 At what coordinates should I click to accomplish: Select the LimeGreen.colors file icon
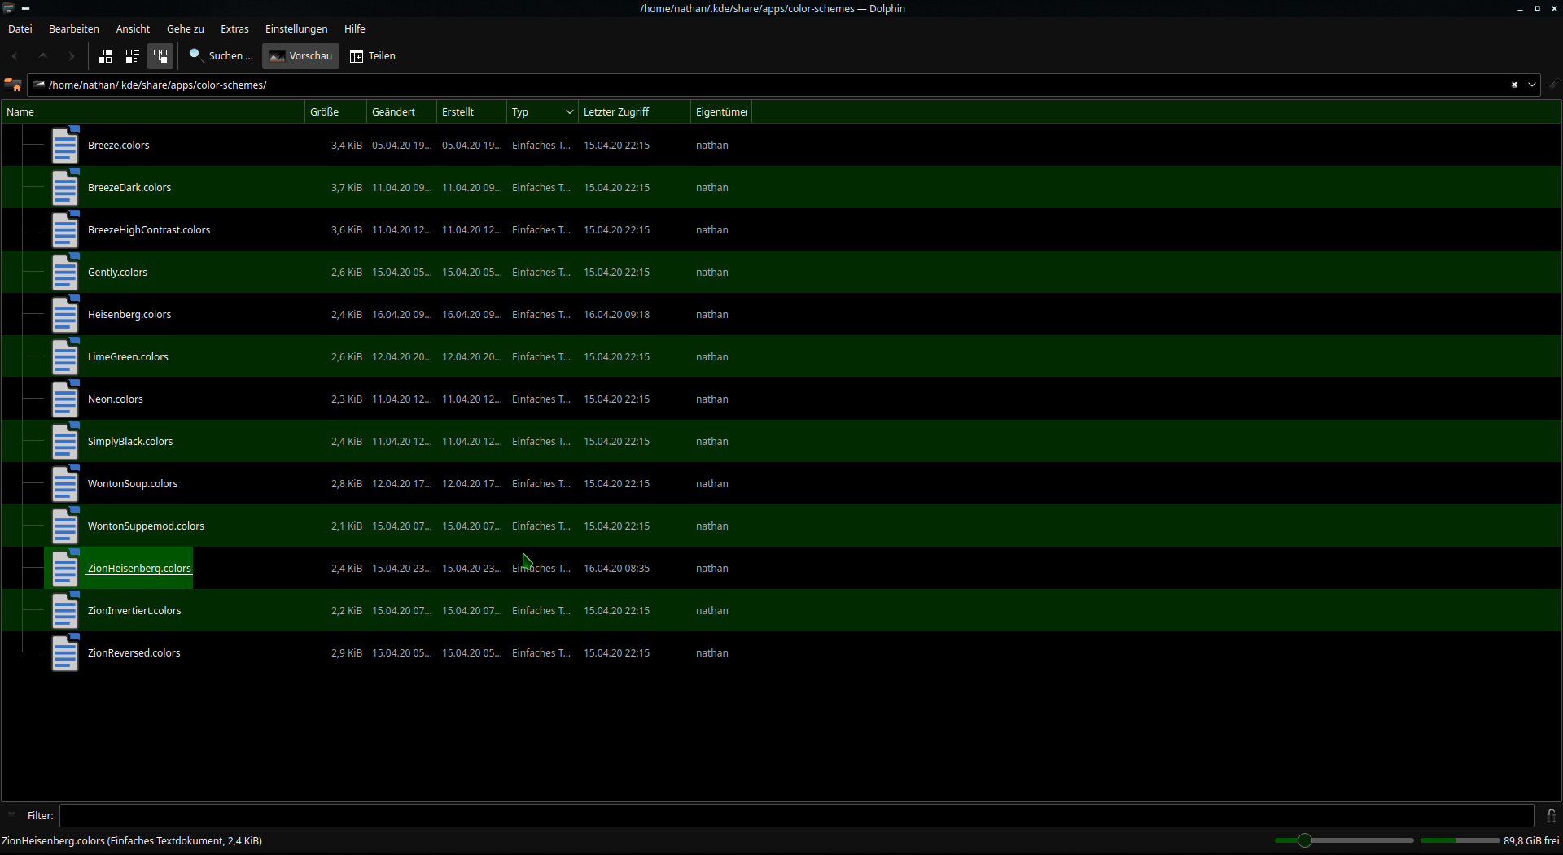65,357
